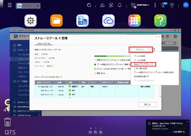Viewport: 191px width, 136px height.
Task: Click the third bottom dock icon
Action: [101, 132]
